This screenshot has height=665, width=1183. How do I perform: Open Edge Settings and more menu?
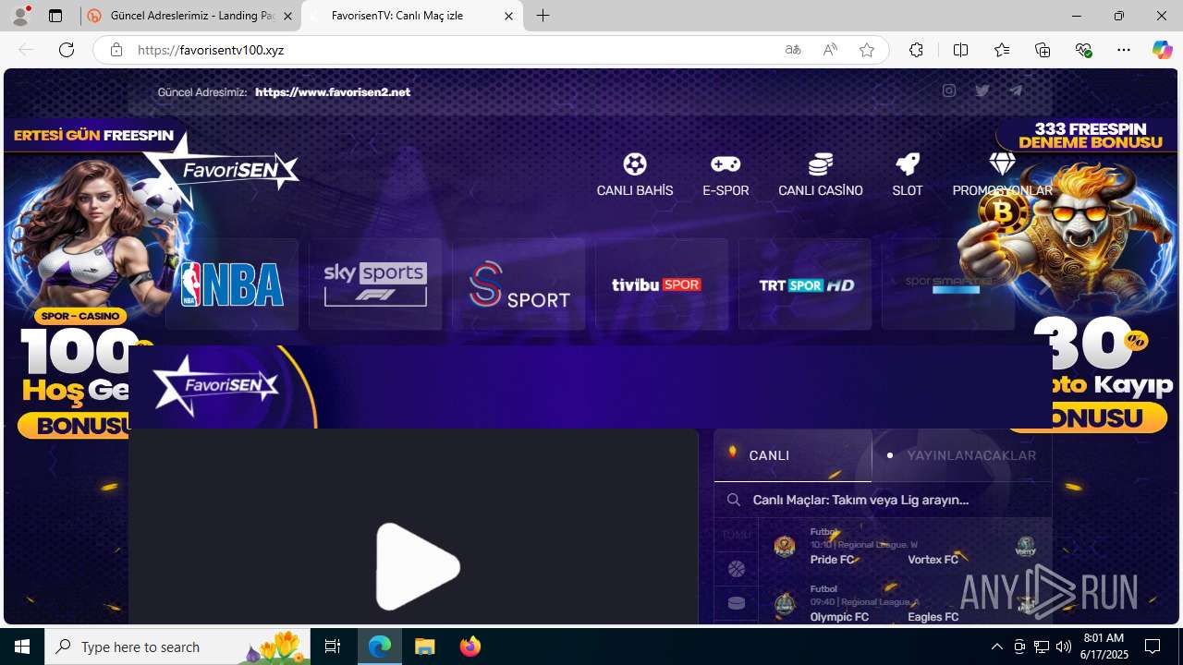point(1124,50)
